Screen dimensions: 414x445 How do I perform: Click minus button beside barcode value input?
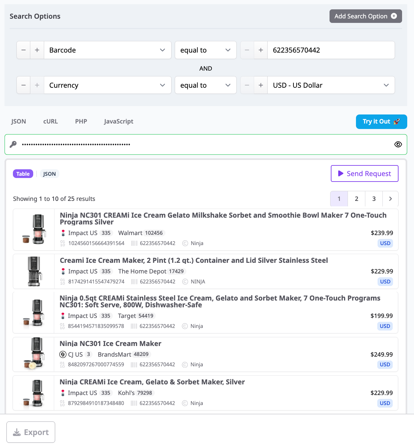(x=247, y=50)
